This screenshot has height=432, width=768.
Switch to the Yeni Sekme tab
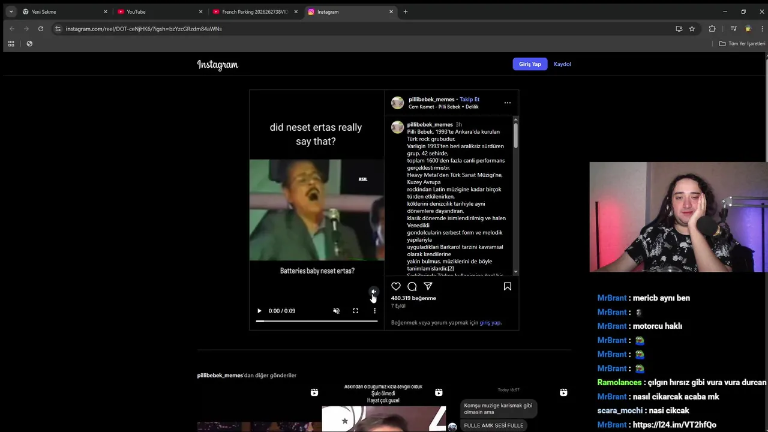click(x=64, y=11)
